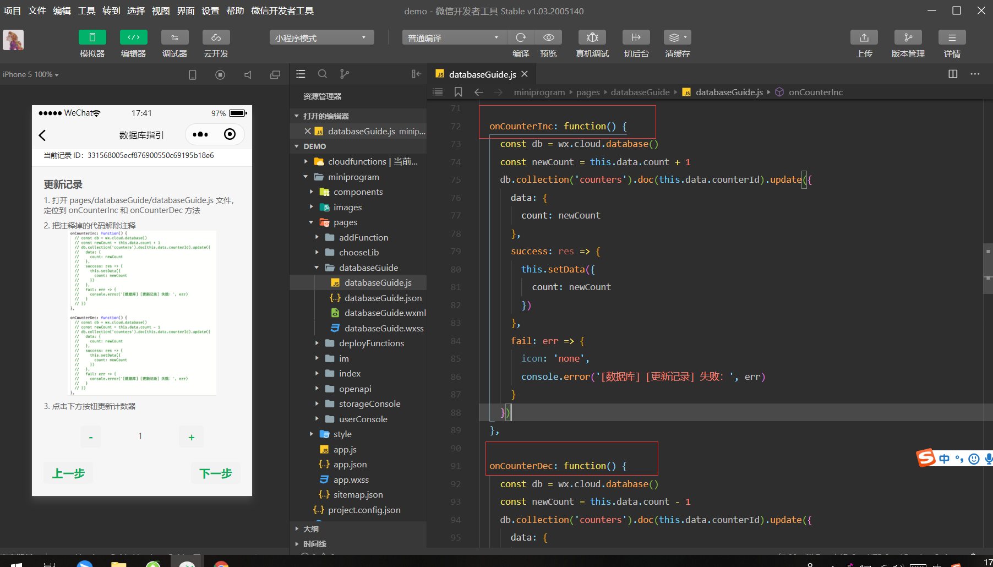Image resolution: width=993 pixels, height=567 pixels.
Task: Decrease counter with minus button
Action: click(91, 437)
